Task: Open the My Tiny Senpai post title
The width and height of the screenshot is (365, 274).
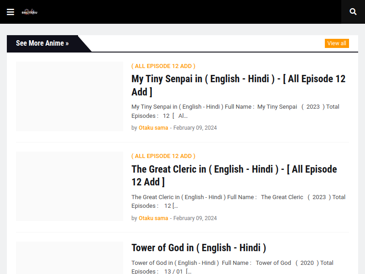Action: (238, 85)
